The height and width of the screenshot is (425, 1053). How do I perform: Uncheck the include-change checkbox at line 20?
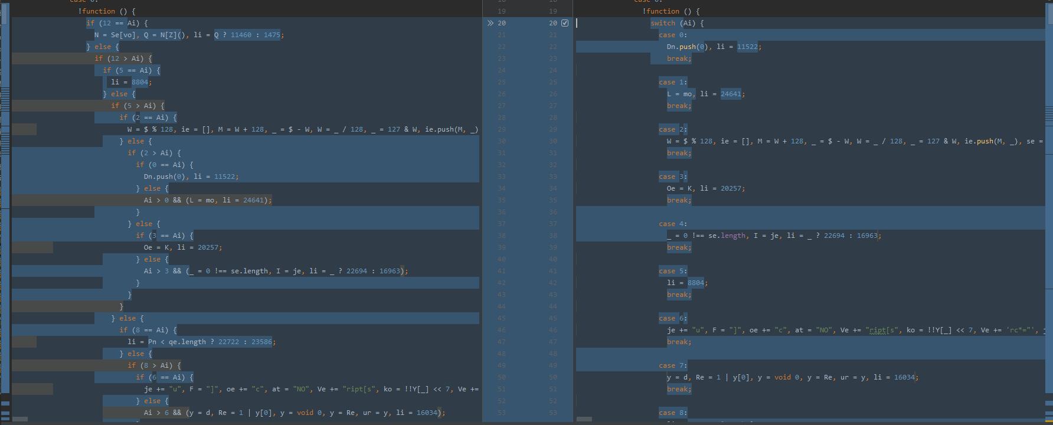click(565, 23)
